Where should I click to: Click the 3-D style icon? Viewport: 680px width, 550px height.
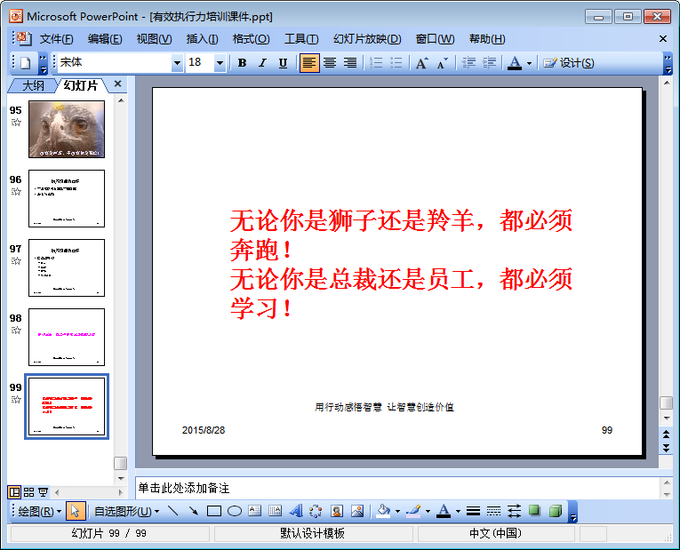tap(556, 511)
